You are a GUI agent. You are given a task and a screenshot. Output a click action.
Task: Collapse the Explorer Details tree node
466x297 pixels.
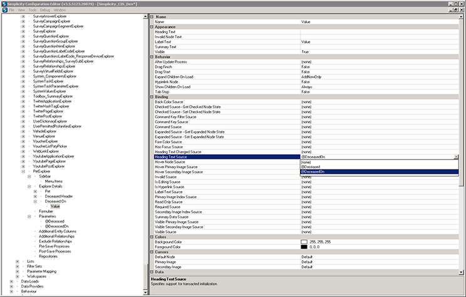(x=29, y=186)
